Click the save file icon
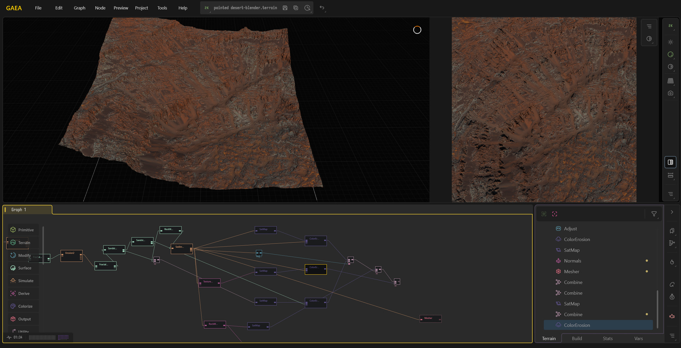Viewport: 681px width, 348px height. pos(285,8)
